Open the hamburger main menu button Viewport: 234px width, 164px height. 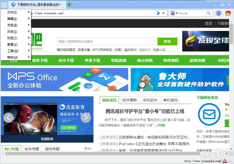pyautogui.click(x=4, y=5)
